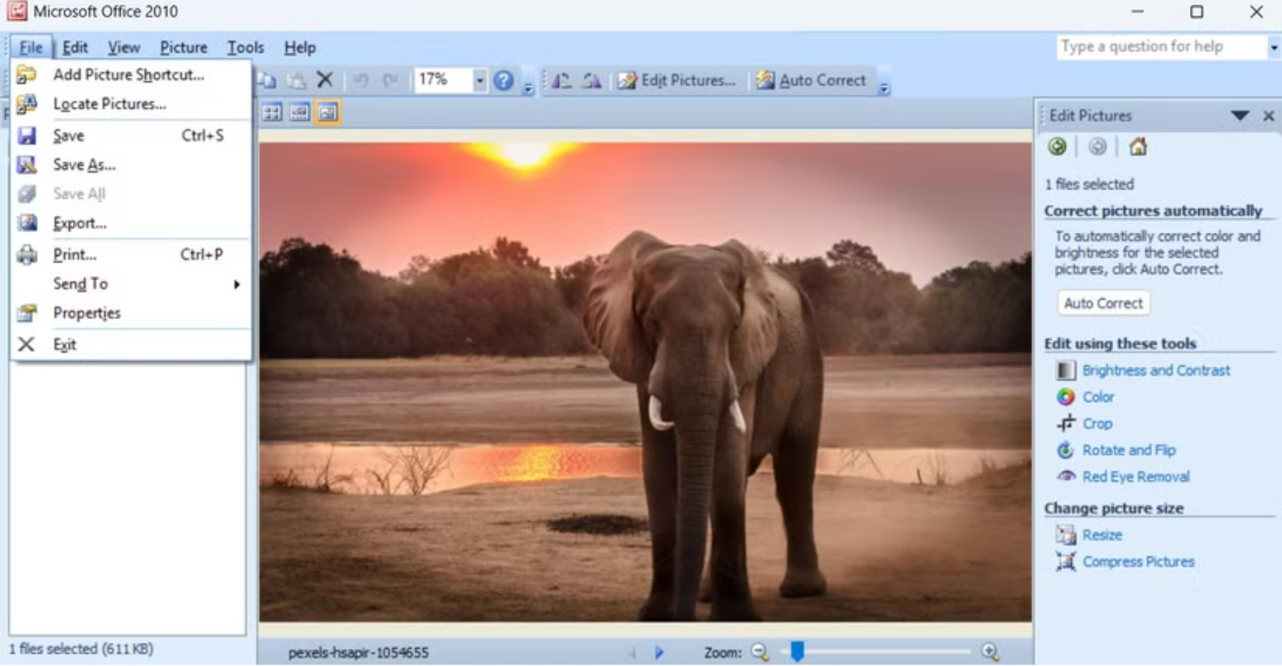
Task: Click the Auto Correct button
Action: (x=1102, y=302)
